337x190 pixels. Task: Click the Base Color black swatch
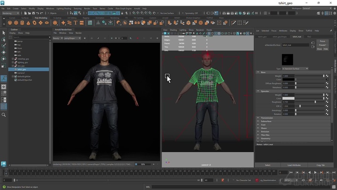(288, 80)
